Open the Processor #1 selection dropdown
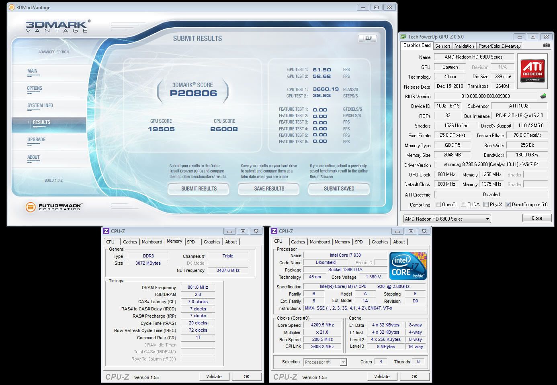 point(325,362)
